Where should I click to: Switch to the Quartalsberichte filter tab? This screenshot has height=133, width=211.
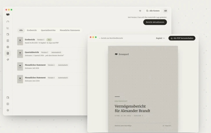[48, 30]
